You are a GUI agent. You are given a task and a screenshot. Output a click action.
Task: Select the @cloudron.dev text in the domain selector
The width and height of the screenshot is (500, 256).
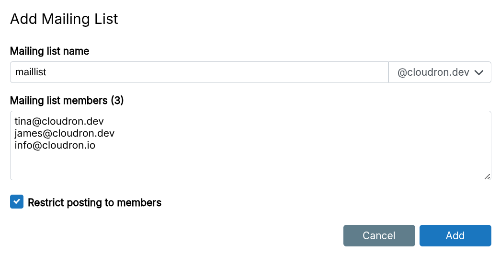point(433,72)
